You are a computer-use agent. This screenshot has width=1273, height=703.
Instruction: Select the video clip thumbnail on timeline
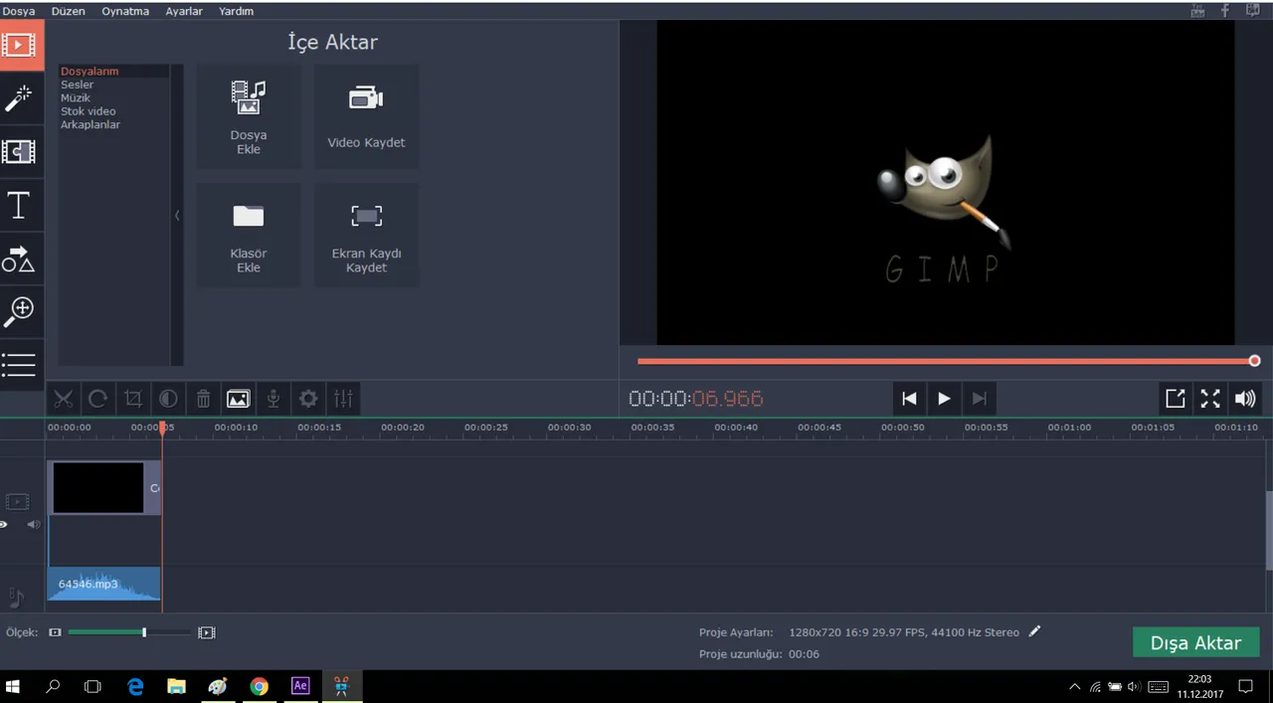(x=98, y=488)
